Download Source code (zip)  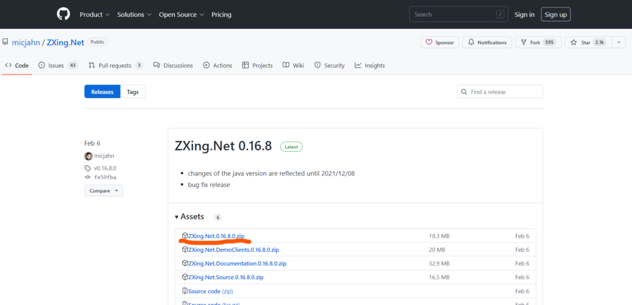[x=210, y=291]
